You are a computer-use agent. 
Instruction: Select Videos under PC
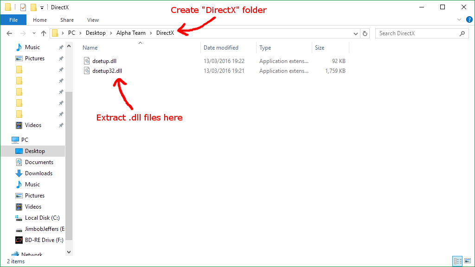click(33, 207)
